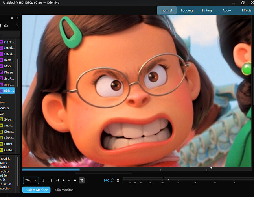This screenshot has height=197, width=254.
Task: Switch to the Editing layout tab
Action: pyautogui.click(x=207, y=11)
